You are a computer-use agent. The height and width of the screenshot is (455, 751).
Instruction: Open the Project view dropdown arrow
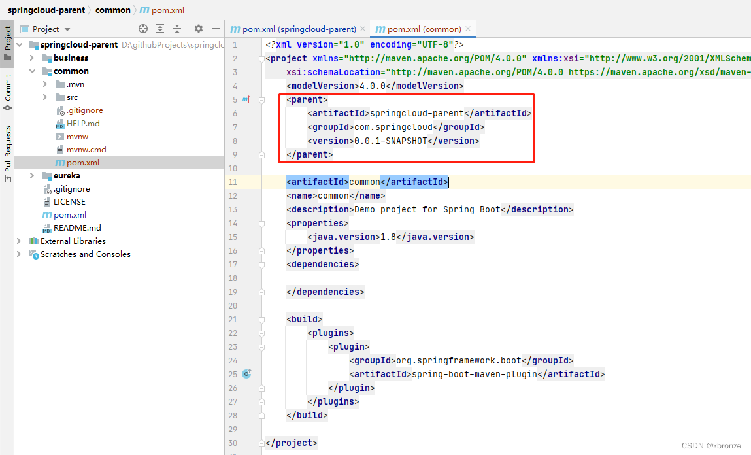tap(67, 29)
